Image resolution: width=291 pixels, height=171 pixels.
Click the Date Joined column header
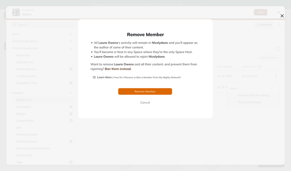[x=224, y=67]
